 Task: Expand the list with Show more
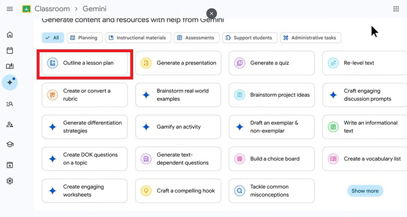365,191
